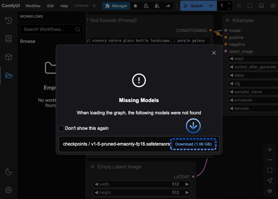The width and height of the screenshot is (278, 199).
Task: Click the Browse heading in Workflows panel
Action: pos(28,41)
